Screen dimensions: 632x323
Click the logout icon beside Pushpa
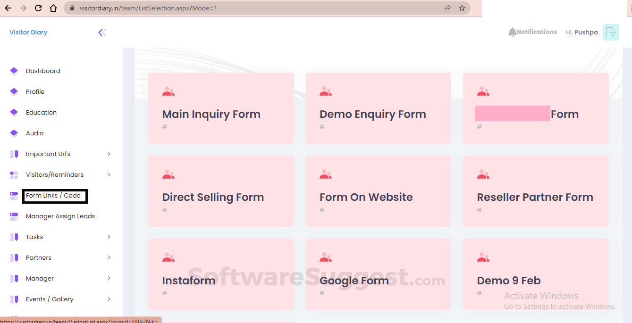(x=611, y=32)
